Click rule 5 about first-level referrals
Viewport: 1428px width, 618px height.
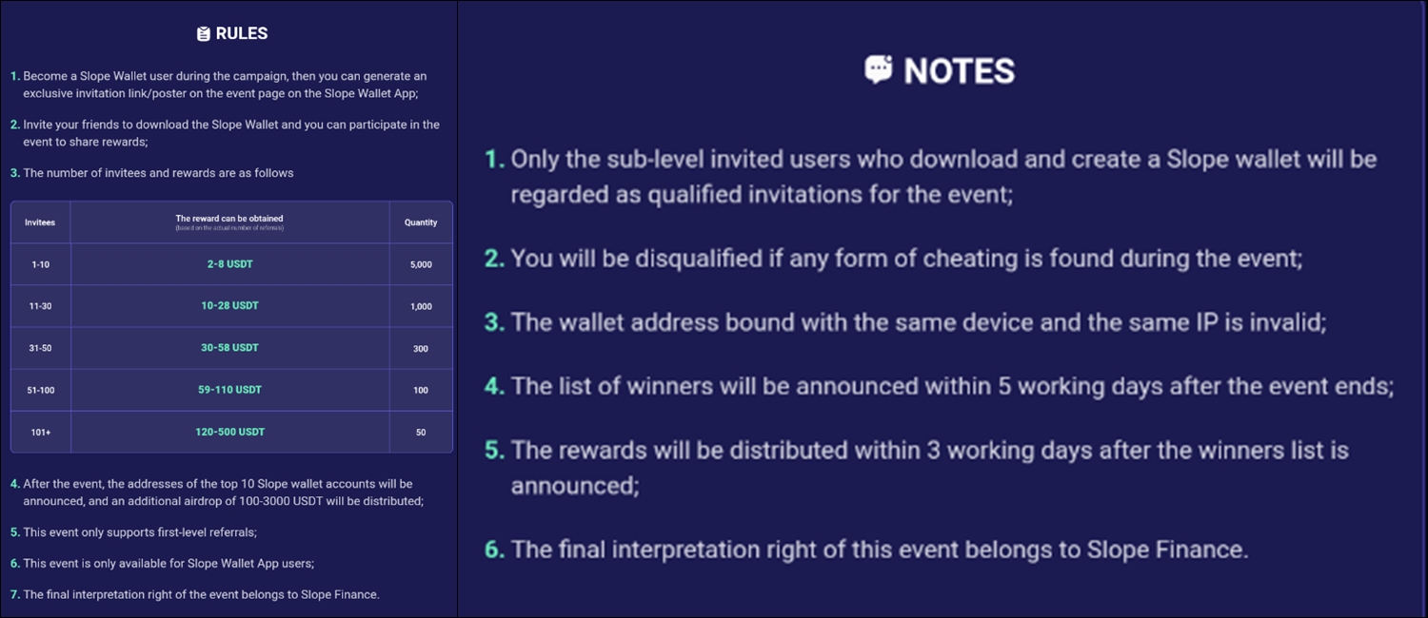pyautogui.click(x=133, y=532)
